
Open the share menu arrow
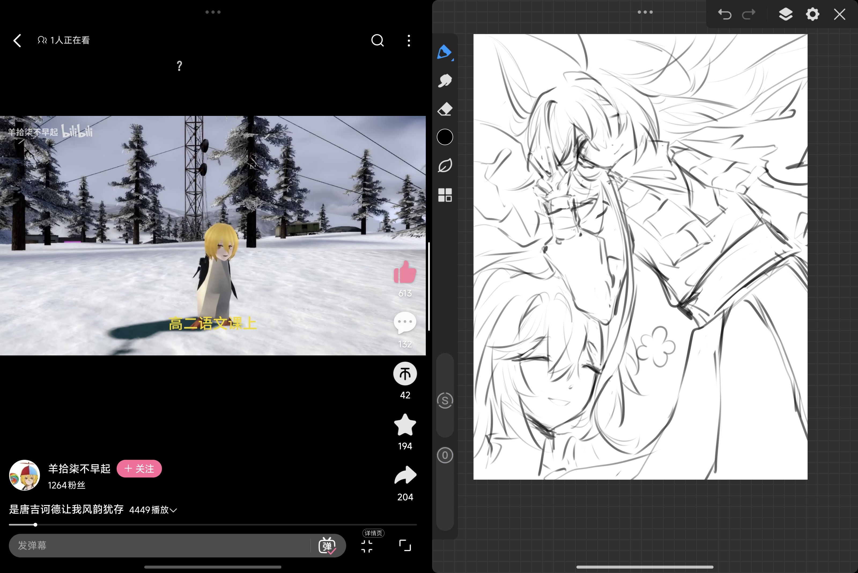click(x=405, y=475)
